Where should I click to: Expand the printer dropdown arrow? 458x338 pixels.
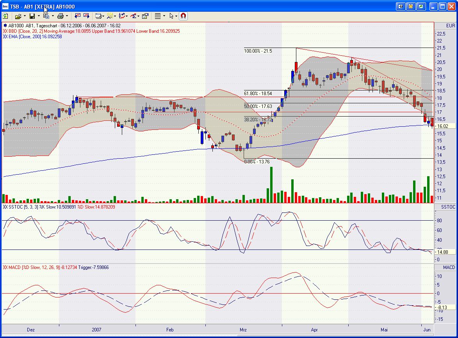(67, 16)
